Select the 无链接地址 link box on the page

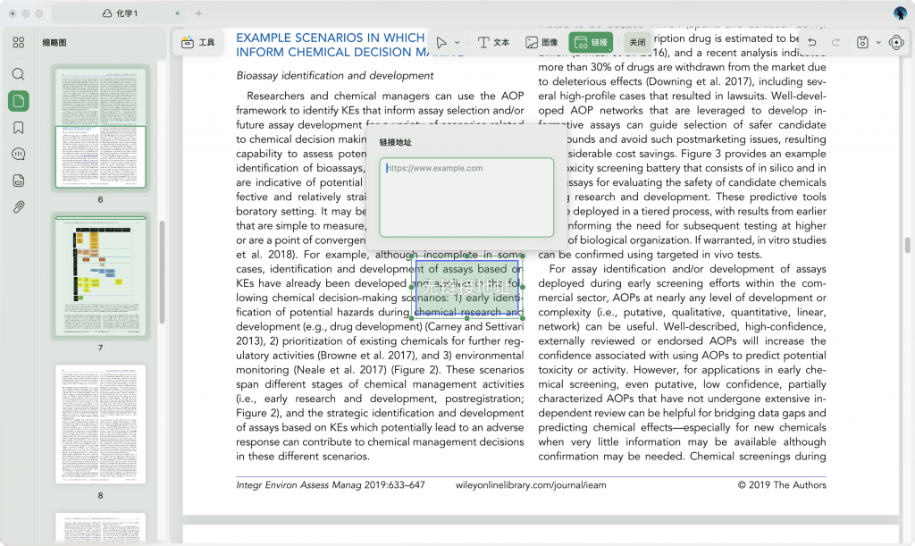point(466,287)
